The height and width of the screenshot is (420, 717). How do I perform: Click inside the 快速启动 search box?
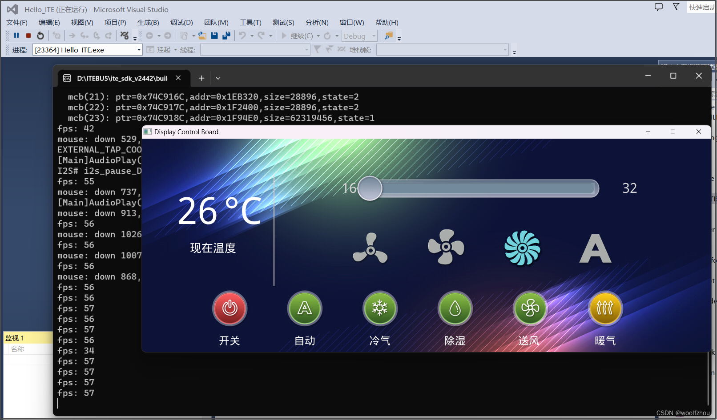click(x=703, y=8)
